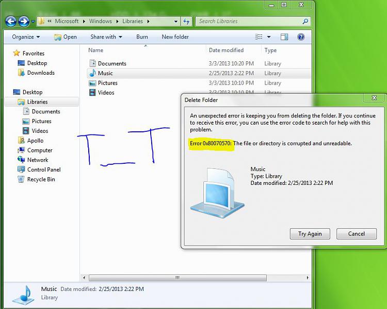Click the Favorites star icon
Image resolution: width=387 pixels, height=309 pixels.
(17, 53)
